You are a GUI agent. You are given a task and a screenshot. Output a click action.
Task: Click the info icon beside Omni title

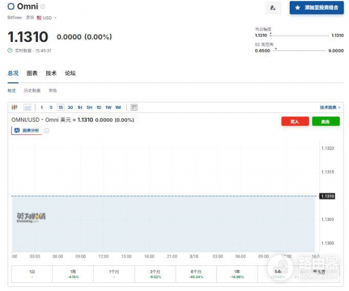pos(42,6)
